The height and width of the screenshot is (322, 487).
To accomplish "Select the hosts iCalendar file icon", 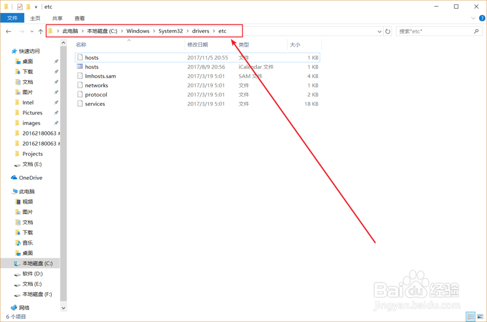I will (x=80, y=67).
